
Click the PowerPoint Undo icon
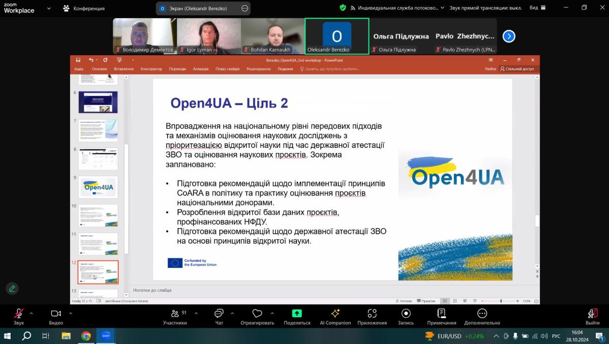pyautogui.click(x=91, y=60)
